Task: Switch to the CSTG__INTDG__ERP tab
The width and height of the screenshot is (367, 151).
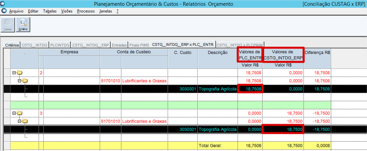Action: tap(91, 45)
